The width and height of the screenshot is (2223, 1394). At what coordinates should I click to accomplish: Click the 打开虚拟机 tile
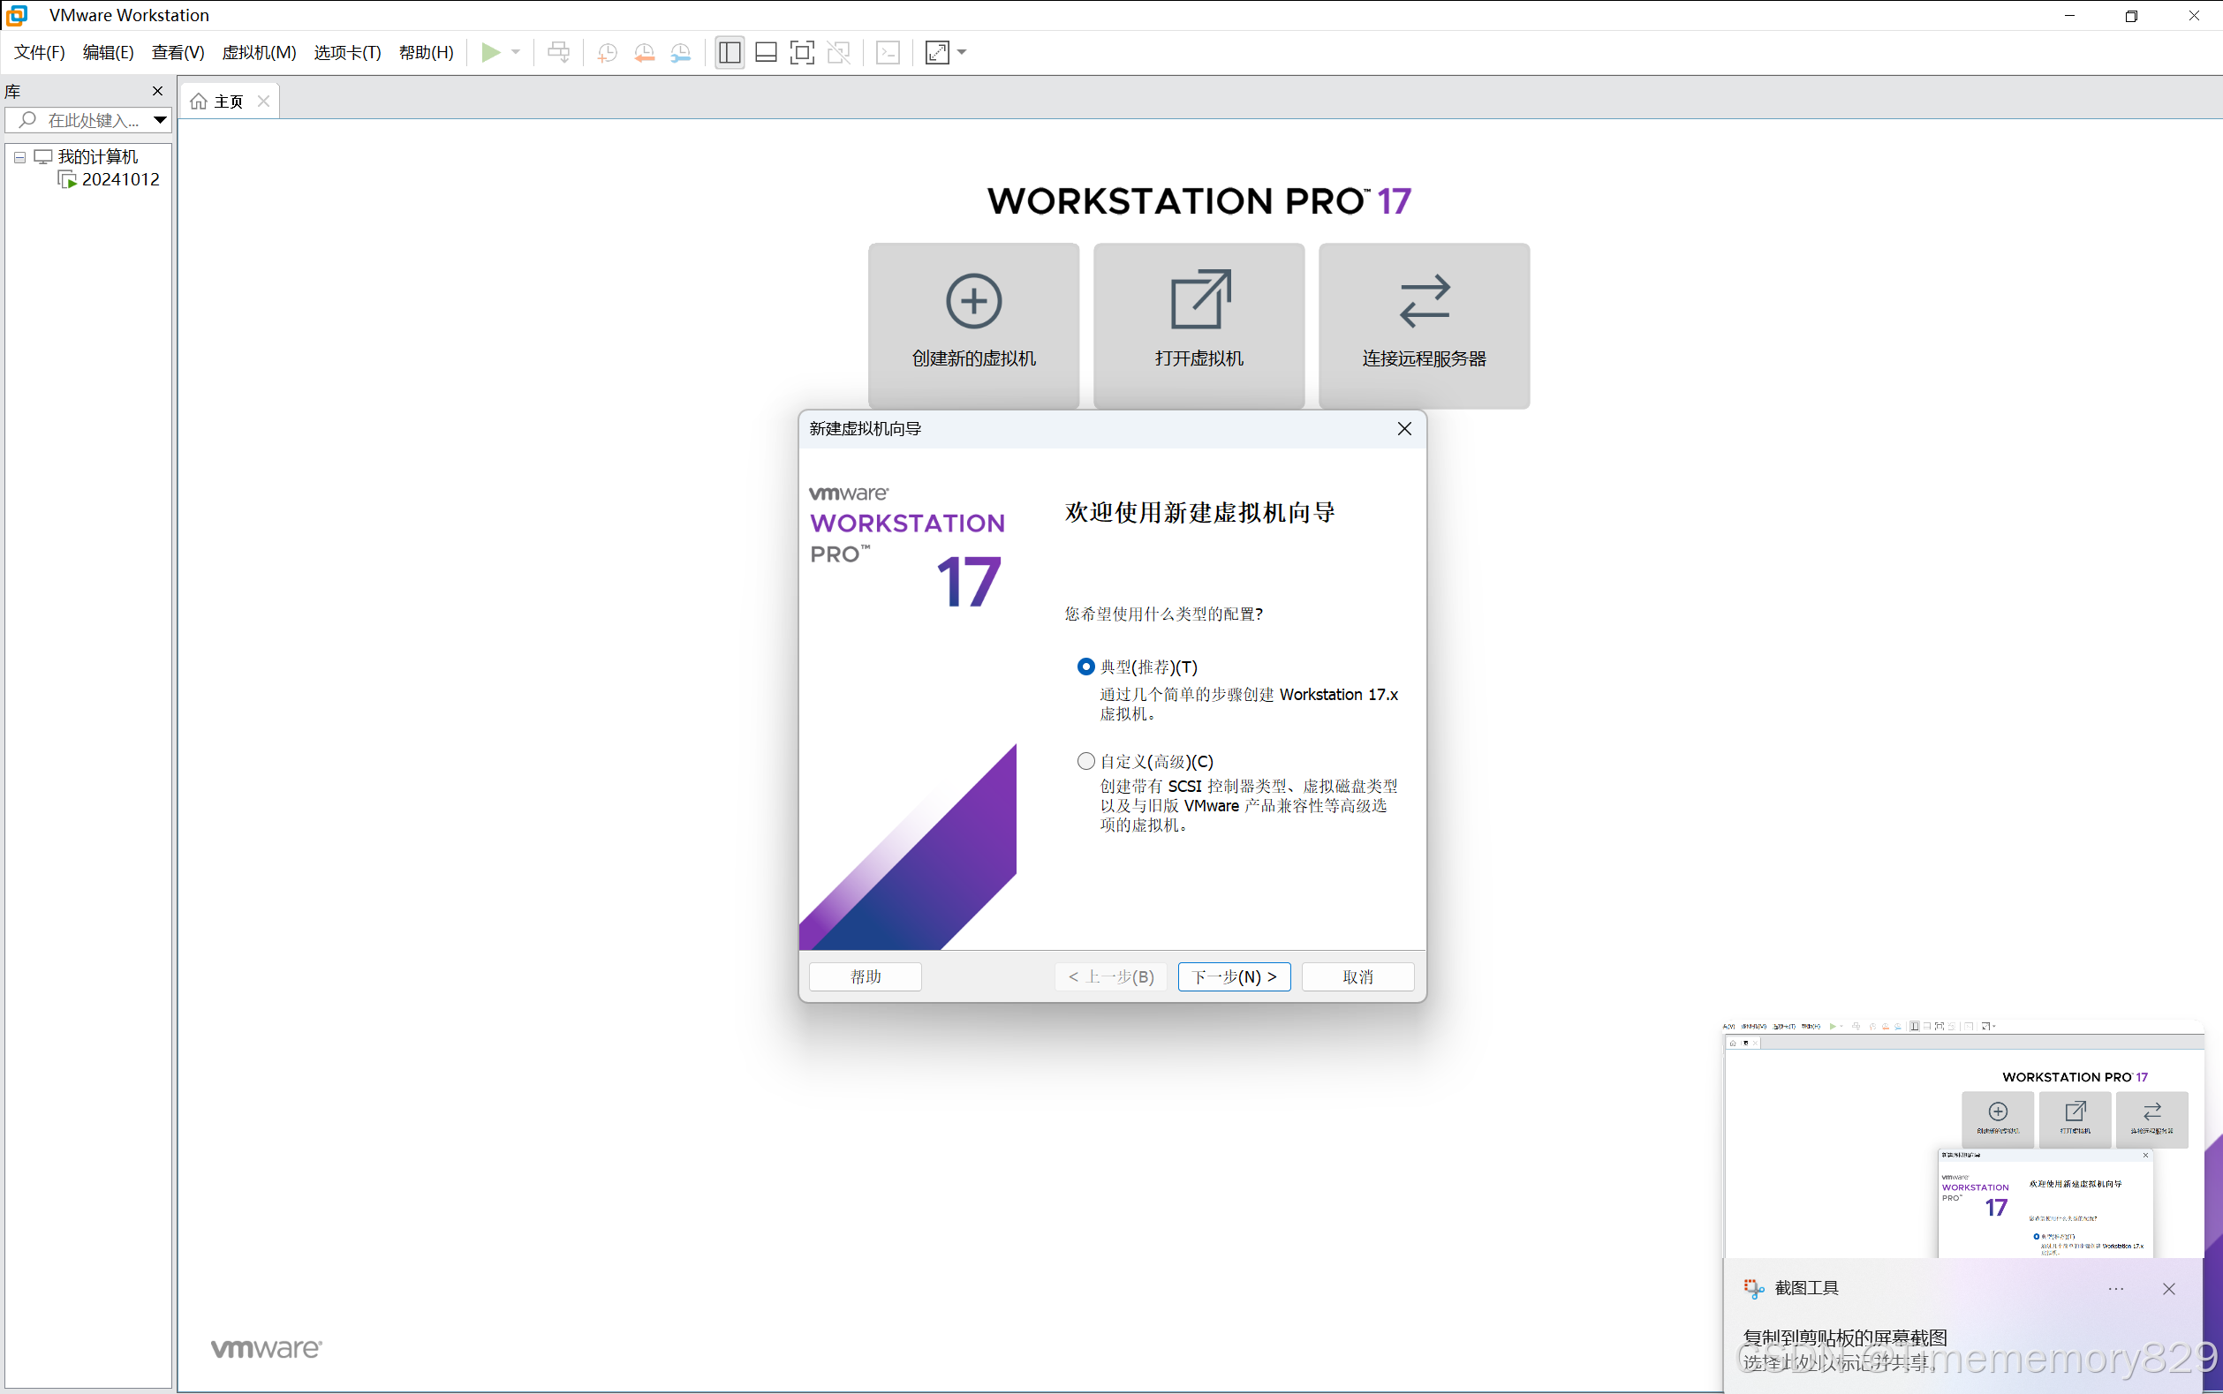[x=1198, y=325]
